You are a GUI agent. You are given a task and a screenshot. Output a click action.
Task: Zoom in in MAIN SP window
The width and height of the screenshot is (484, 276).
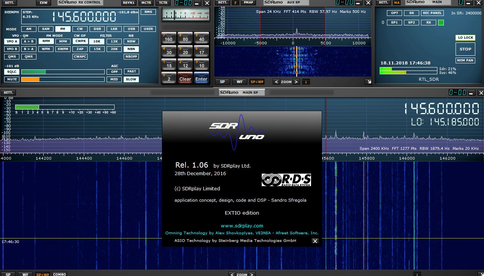pyautogui.click(x=251, y=274)
